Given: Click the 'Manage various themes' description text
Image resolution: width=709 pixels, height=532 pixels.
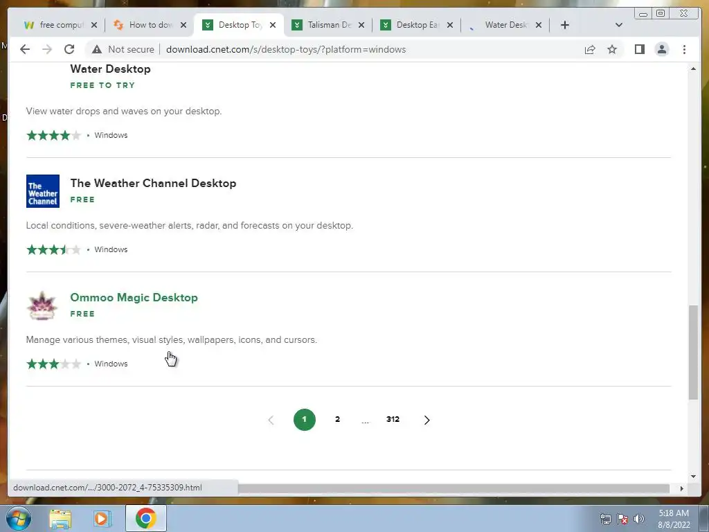Looking at the screenshot, I should point(172,339).
